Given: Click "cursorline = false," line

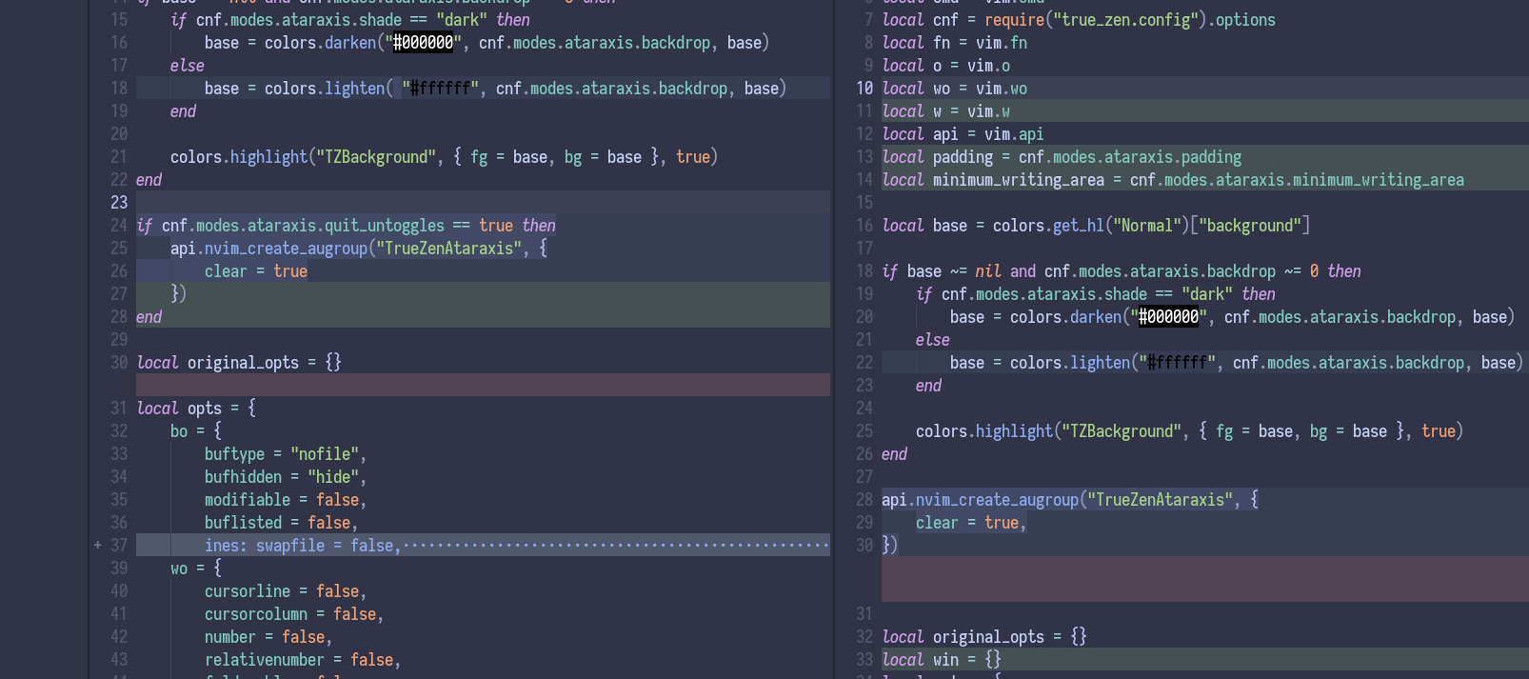Looking at the screenshot, I should (286, 591).
